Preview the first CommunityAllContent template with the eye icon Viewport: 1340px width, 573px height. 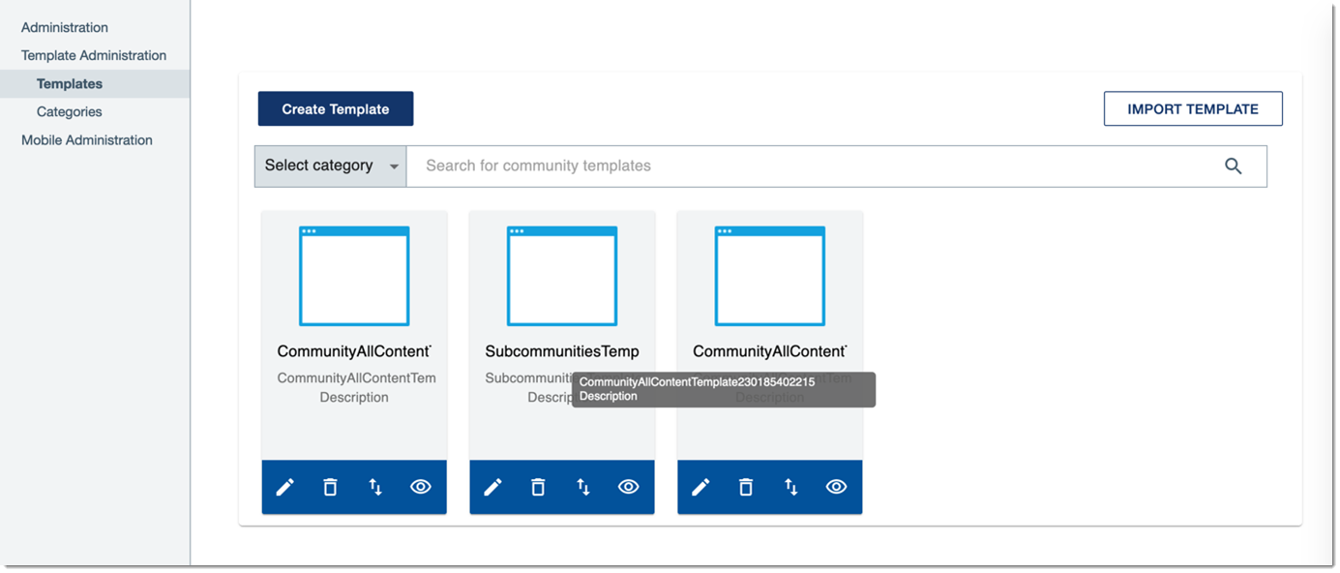(420, 487)
